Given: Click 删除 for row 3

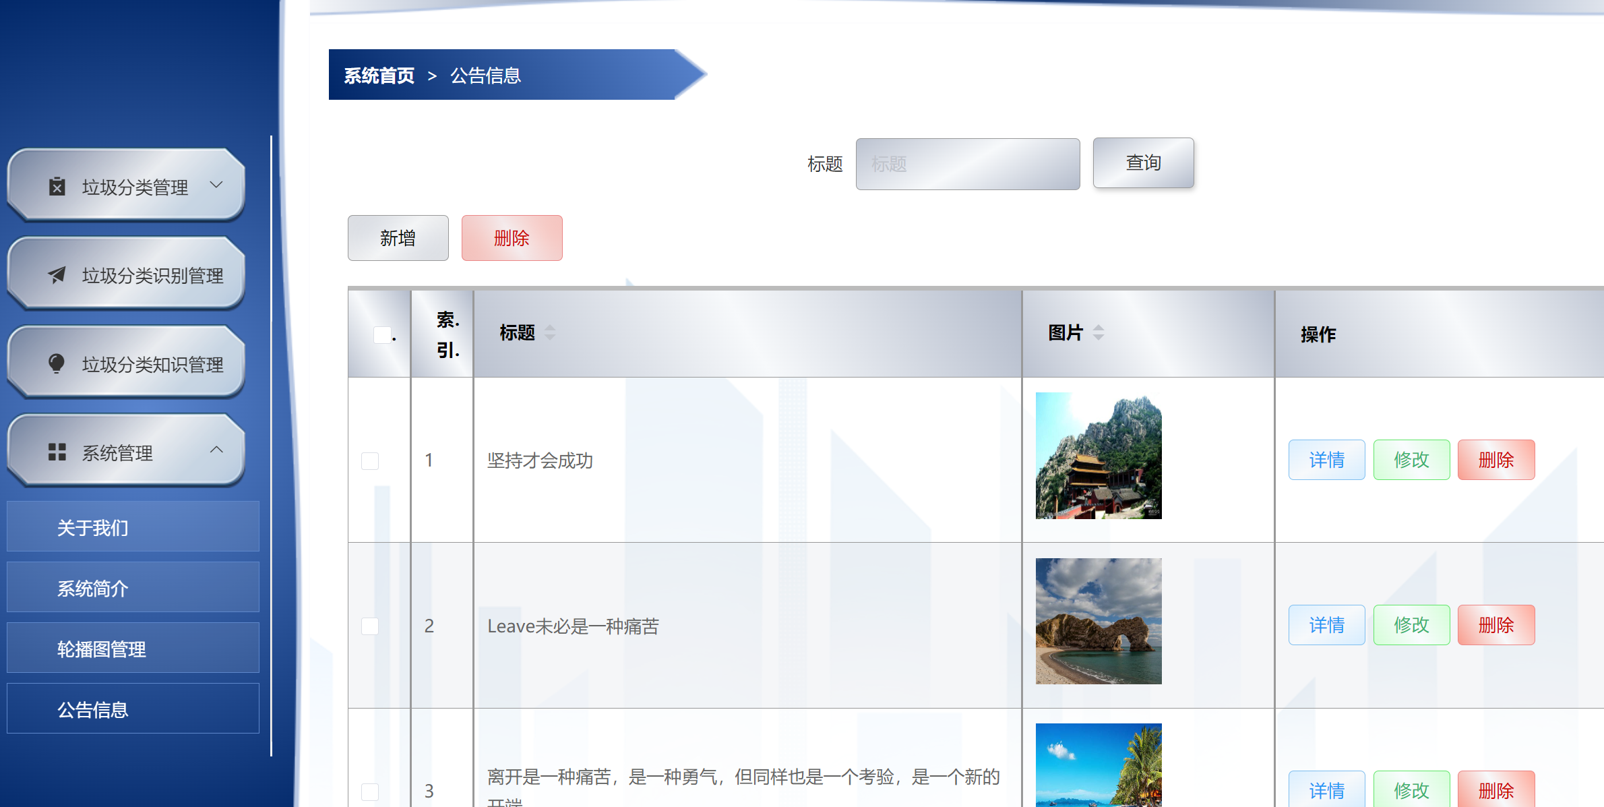Looking at the screenshot, I should [1496, 789].
